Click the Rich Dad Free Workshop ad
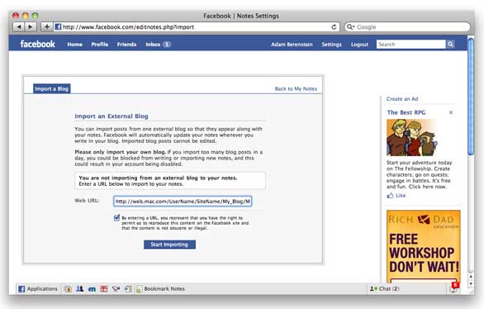 (x=423, y=246)
